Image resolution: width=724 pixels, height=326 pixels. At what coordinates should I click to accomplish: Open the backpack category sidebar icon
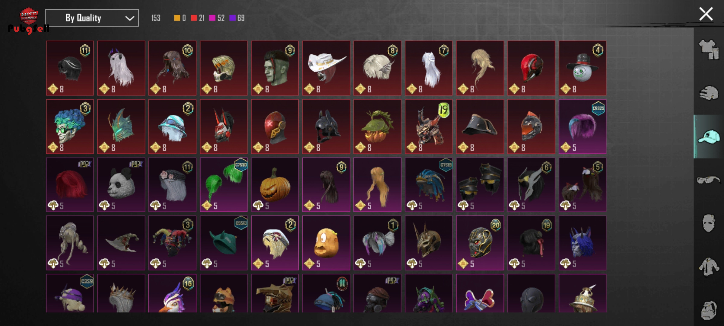point(709,310)
